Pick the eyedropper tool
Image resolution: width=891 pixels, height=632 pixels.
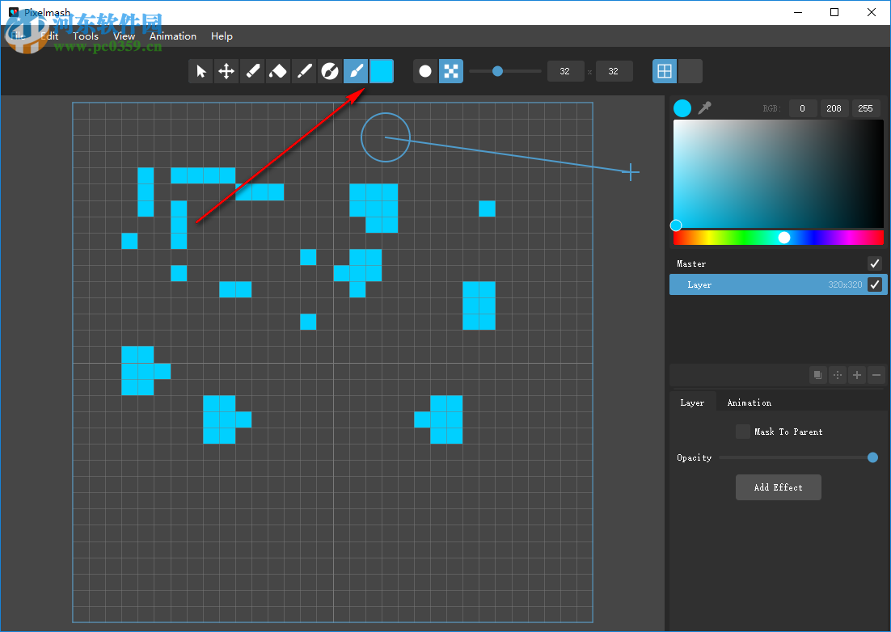(704, 107)
